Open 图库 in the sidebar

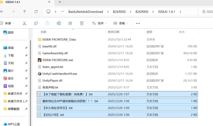click(x=9, y=32)
